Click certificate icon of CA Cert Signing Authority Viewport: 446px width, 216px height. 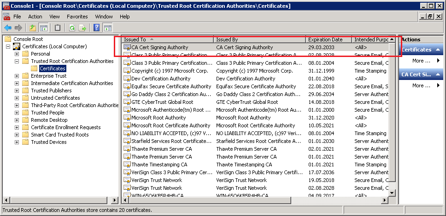click(127, 47)
